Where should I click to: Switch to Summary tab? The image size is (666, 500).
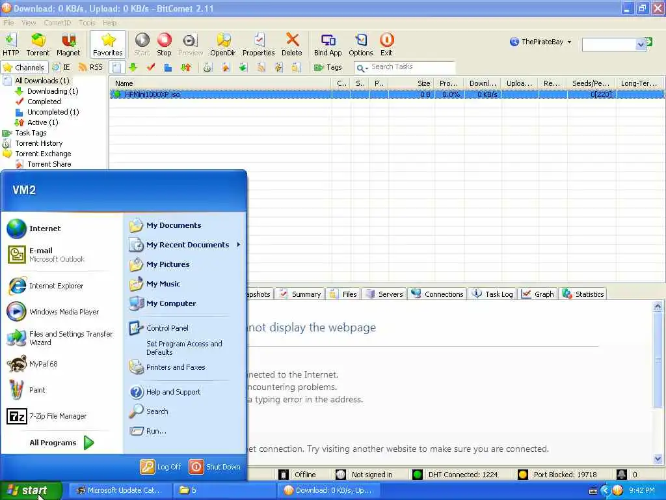click(300, 294)
